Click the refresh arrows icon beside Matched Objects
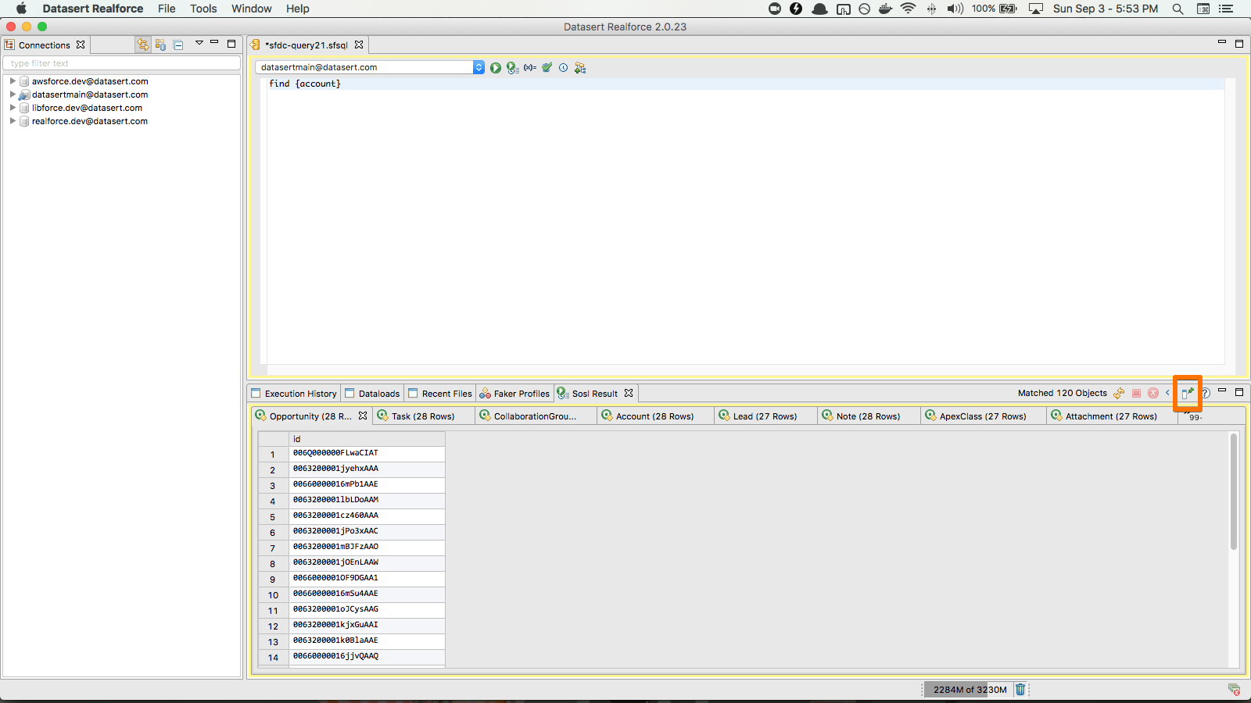The width and height of the screenshot is (1251, 703). pos(1119,393)
